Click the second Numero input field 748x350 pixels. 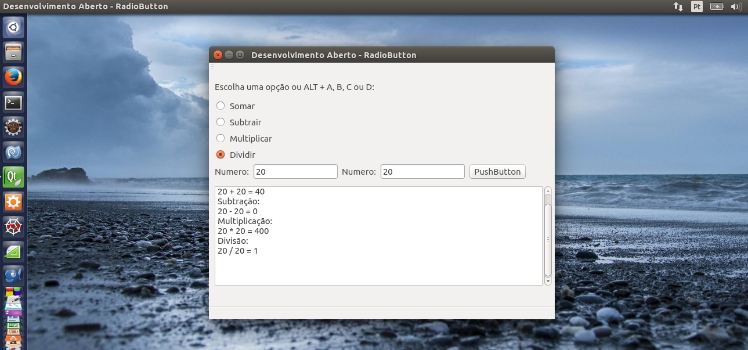[x=422, y=172]
